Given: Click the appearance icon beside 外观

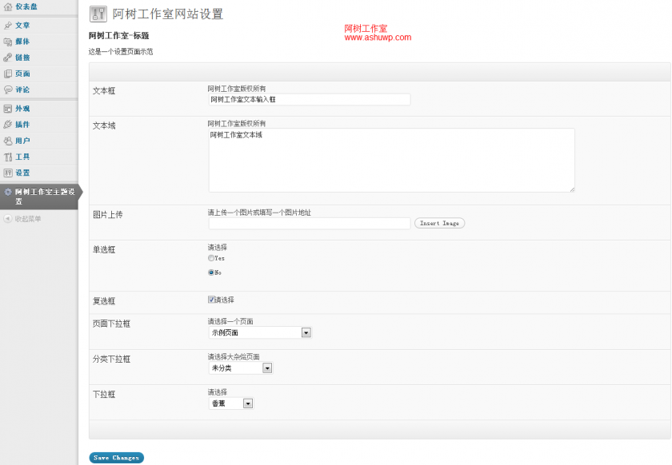Looking at the screenshot, I should [8, 109].
